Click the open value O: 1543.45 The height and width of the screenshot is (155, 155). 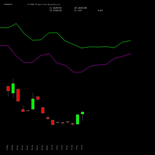point(55,11)
